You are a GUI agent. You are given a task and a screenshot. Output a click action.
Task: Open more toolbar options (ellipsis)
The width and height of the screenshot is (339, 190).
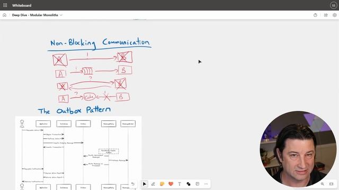(x=206, y=184)
